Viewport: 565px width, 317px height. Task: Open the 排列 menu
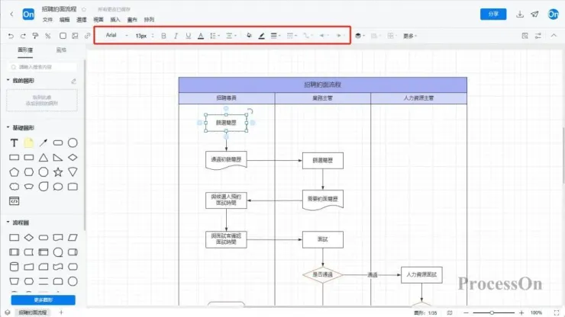pyautogui.click(x=149, y=19)
